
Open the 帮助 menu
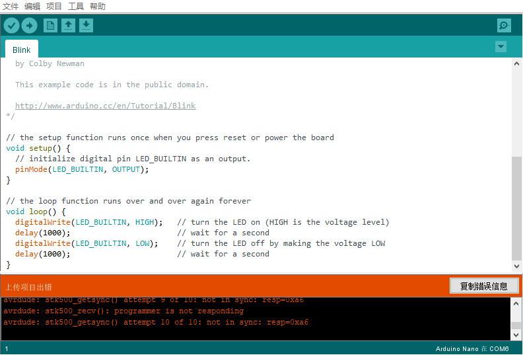98,7
